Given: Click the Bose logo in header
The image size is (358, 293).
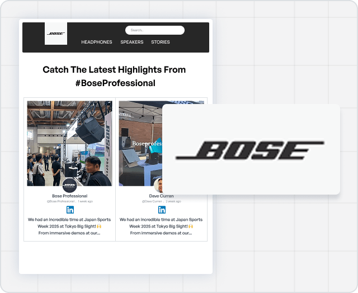Looking at the screenshot, I should pos(56,34).
